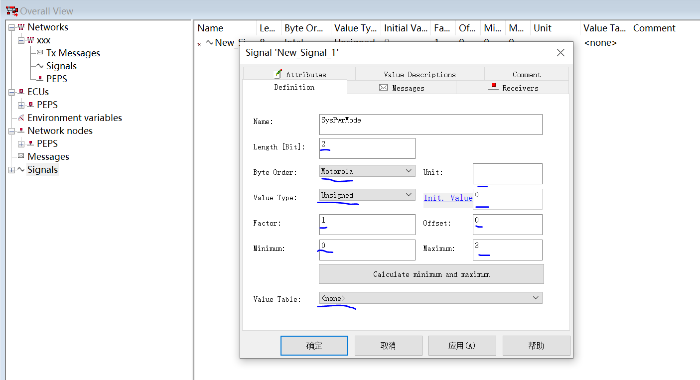Image resolution: width=700 pixels, height=380 pixels.
Task: Click Calculate minimum and maximum button
Action: [431, 274]
